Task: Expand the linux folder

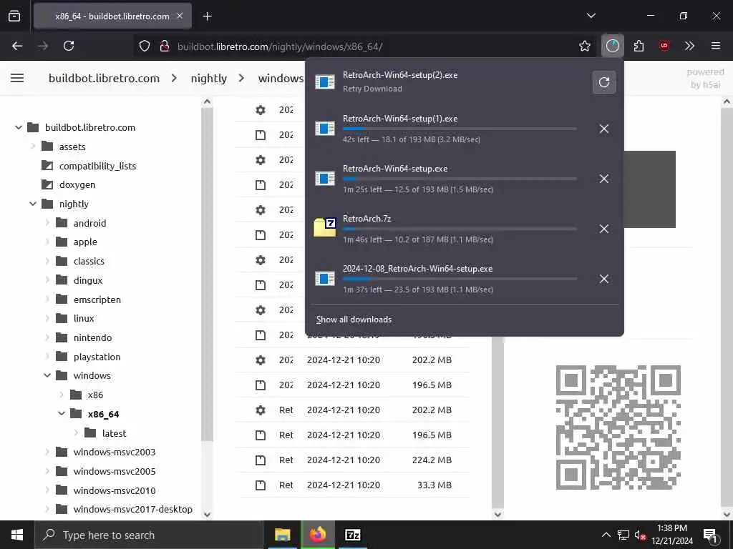Action: coord(47,318)
